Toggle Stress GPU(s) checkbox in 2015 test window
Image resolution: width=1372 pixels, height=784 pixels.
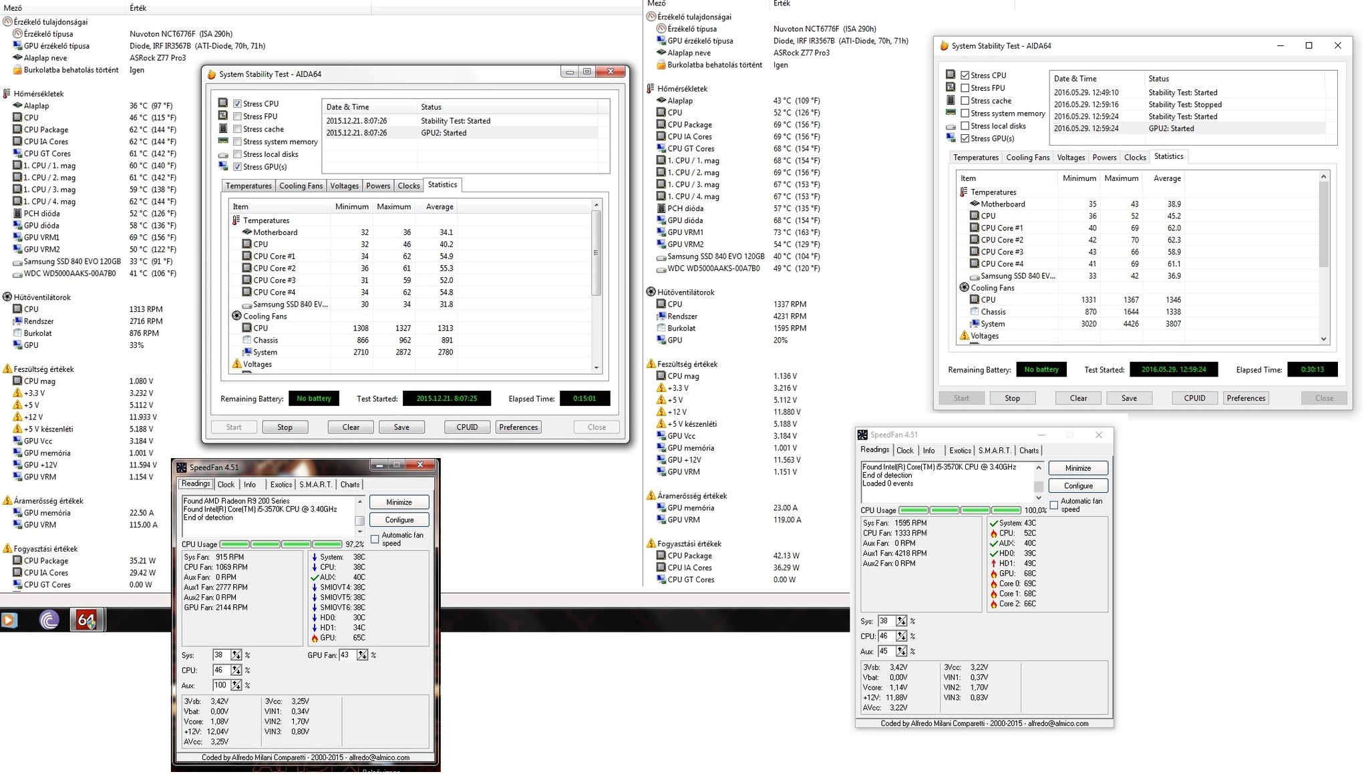click(237, 167)
